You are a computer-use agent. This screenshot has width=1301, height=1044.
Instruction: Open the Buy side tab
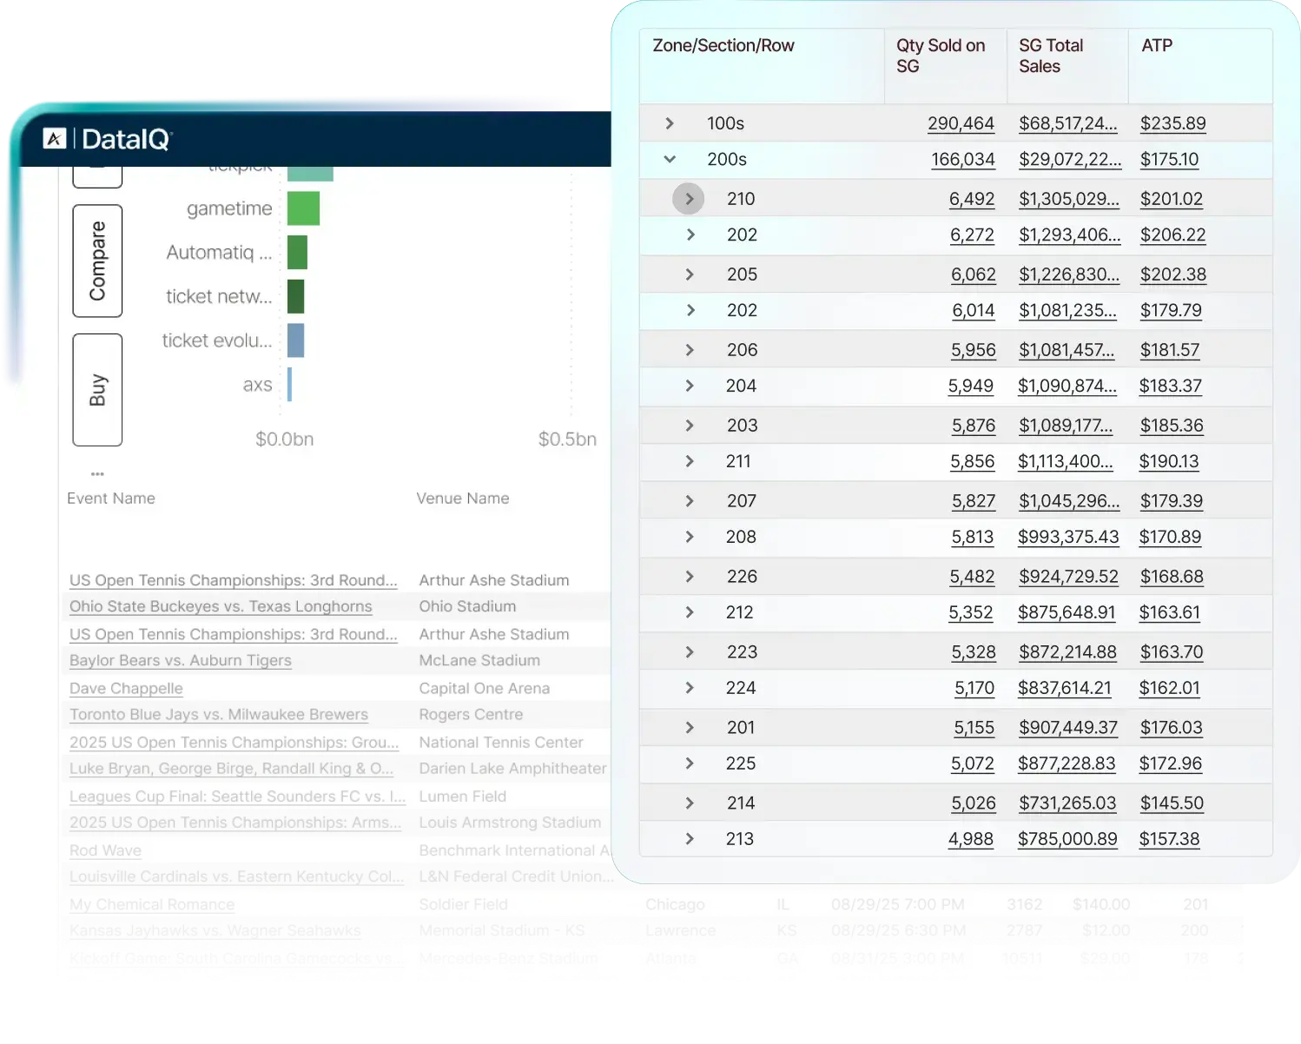tap(97, 390)
